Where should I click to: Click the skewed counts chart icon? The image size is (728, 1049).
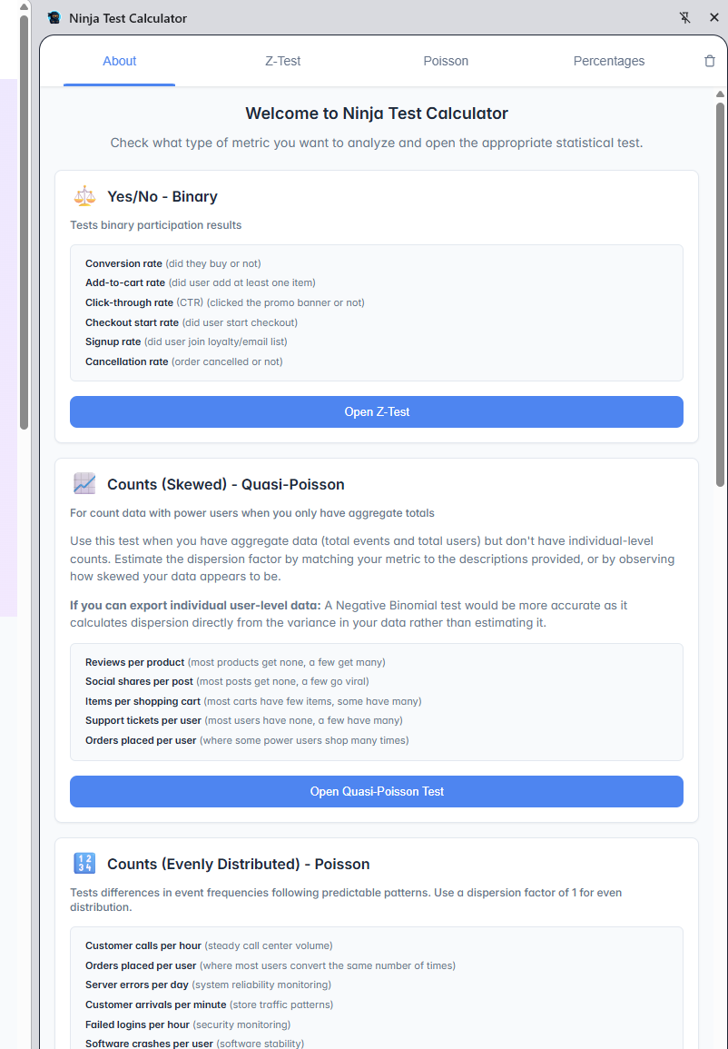tap(84, 484)
